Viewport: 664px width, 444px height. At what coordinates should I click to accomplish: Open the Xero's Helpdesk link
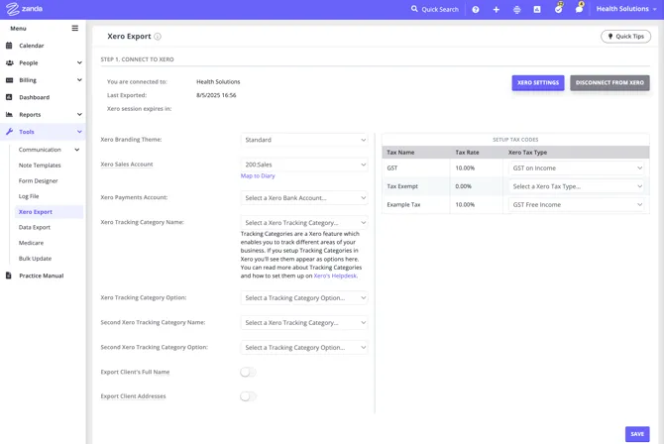pyautogui.click(x=335, y=276)
